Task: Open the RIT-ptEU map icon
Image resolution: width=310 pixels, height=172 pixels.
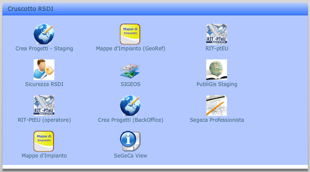Action: click(217, 34)
